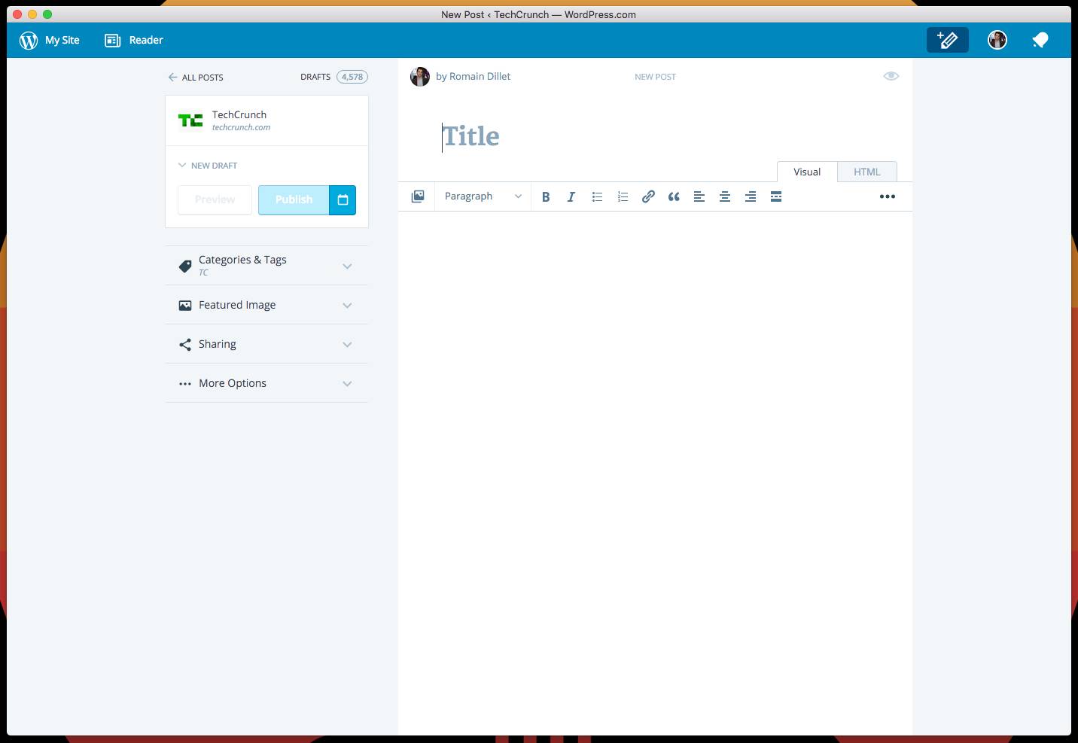Click the add media icon
The image size is (1078, 743).
pos(418,196)
